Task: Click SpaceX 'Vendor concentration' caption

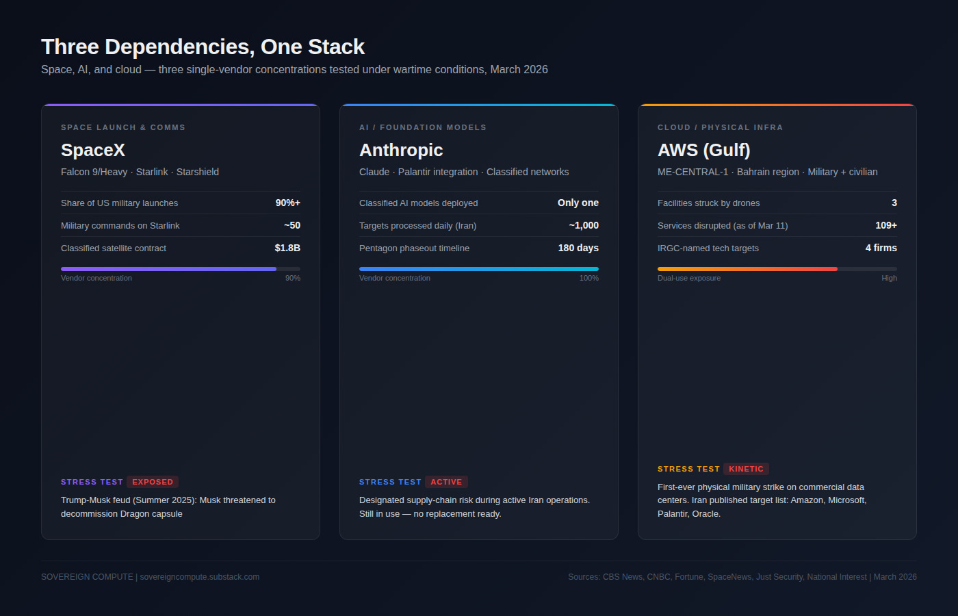Action: click(x=96, y=278)
